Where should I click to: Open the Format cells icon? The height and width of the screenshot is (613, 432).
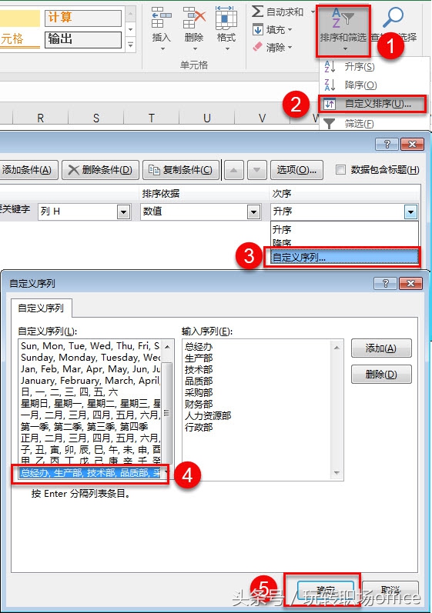tap(226, 18)
